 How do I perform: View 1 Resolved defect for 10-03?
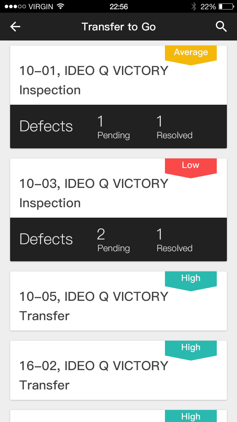174,240
